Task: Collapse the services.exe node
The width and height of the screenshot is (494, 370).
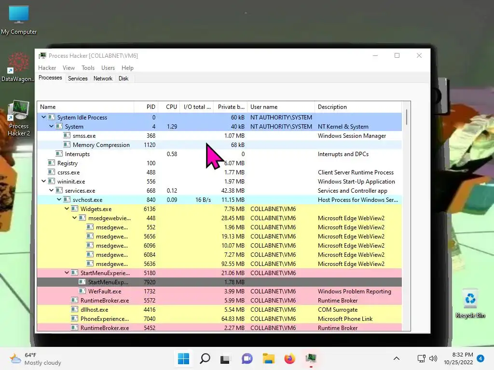Action: tap(51, 190)
